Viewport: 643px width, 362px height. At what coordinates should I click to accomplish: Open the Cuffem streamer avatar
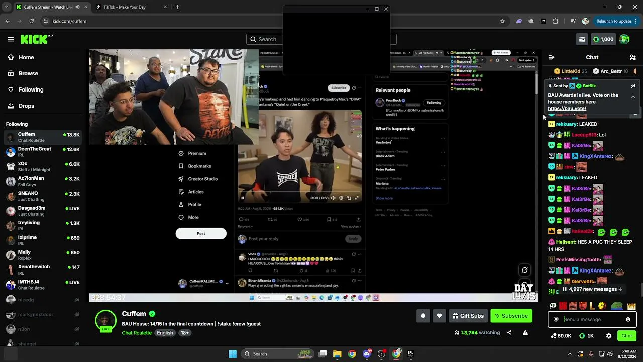[106, 321]
